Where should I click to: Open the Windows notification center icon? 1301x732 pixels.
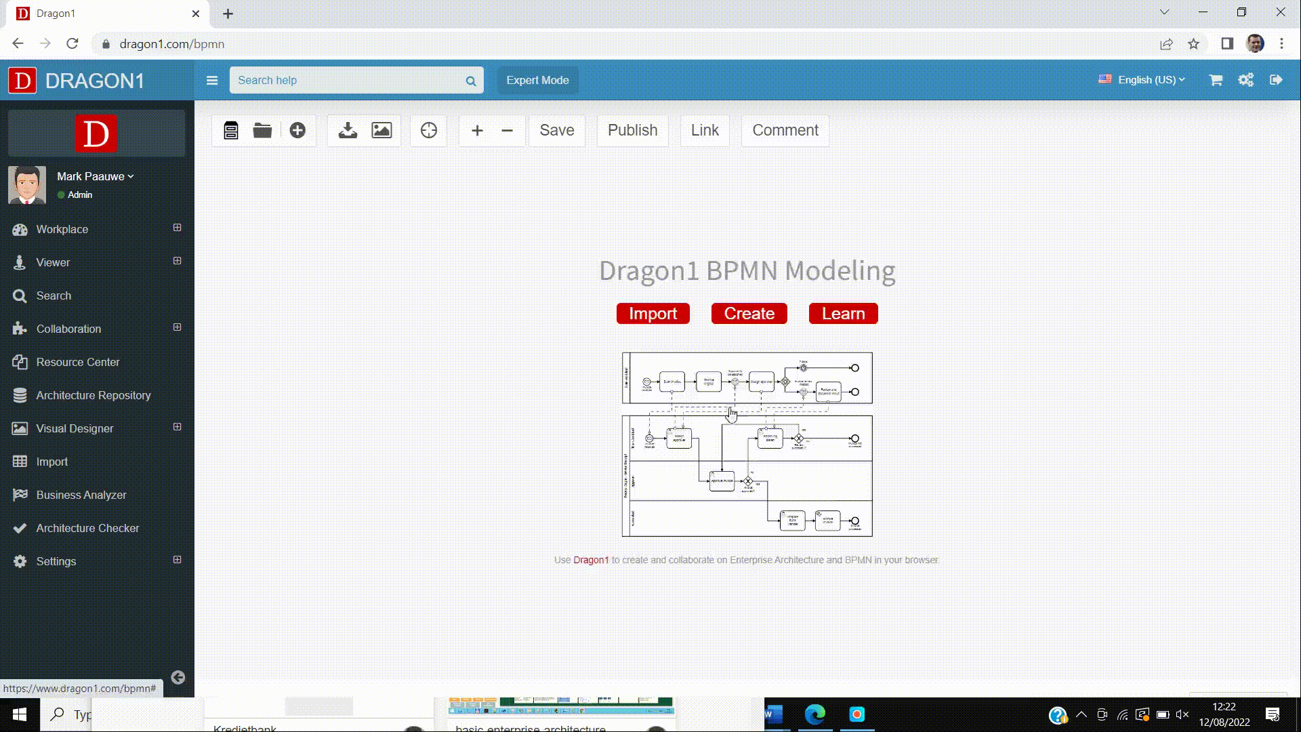tap(1273, 714)
